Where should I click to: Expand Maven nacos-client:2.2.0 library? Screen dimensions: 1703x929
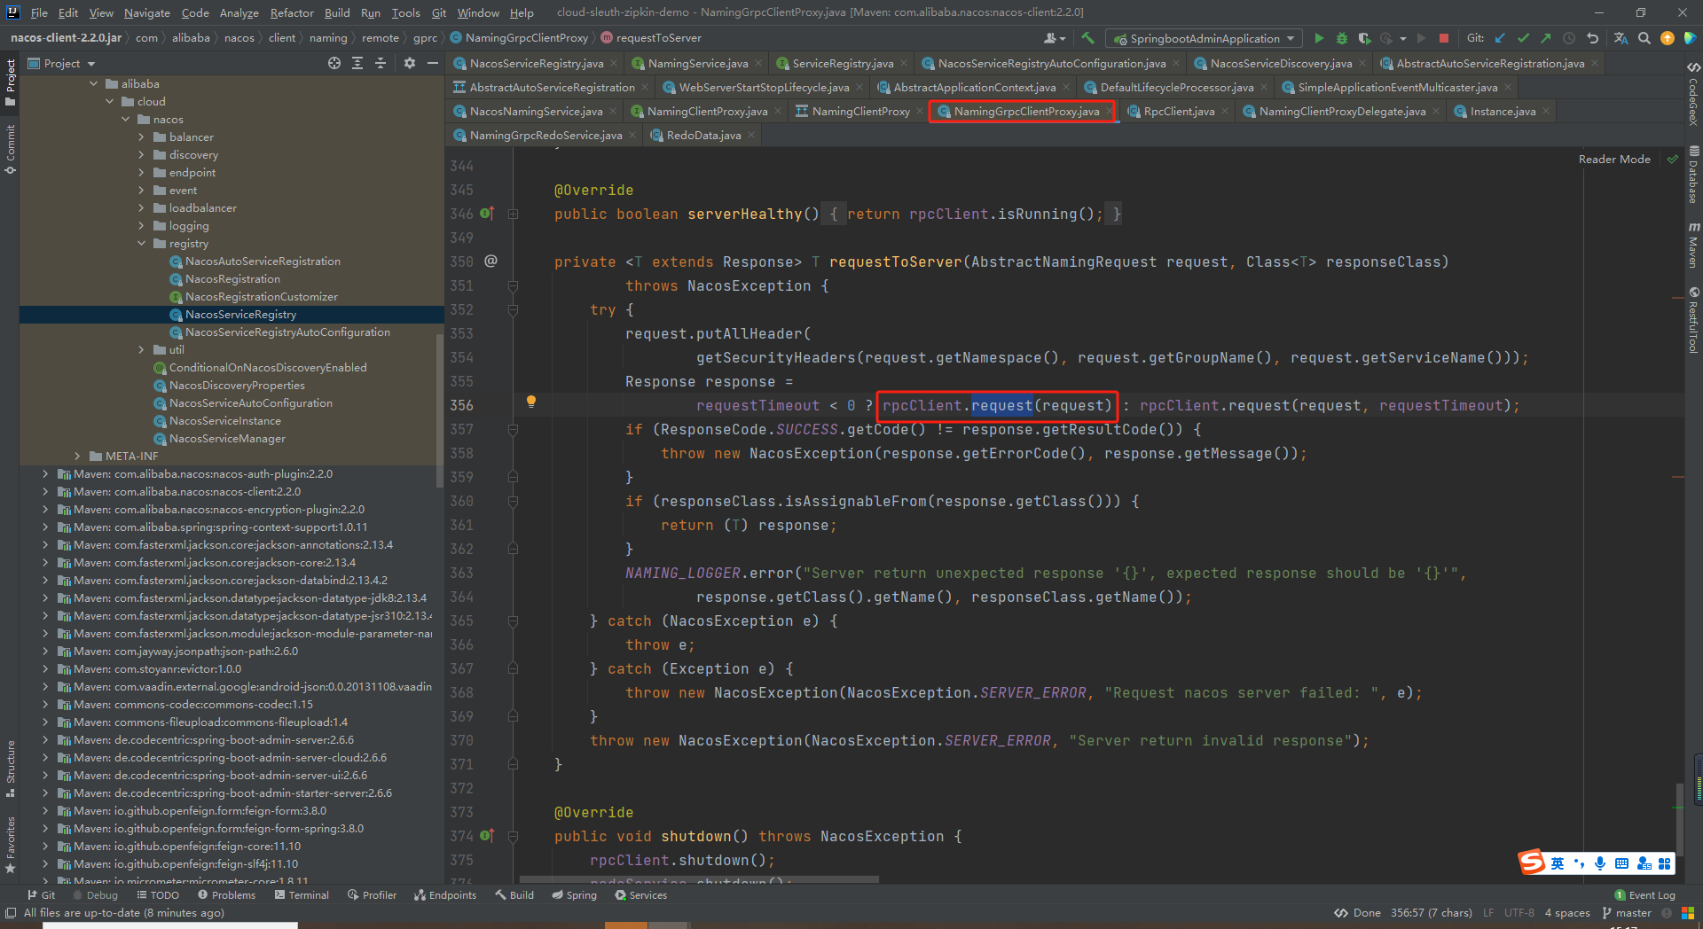45,492
